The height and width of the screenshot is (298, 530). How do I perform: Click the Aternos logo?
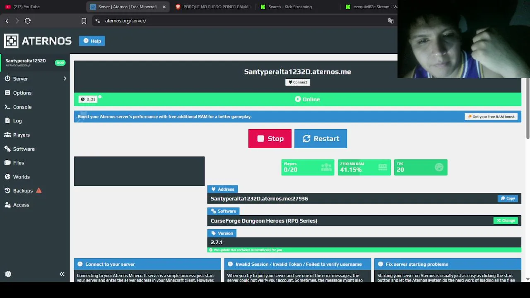(x=38, y=41)
